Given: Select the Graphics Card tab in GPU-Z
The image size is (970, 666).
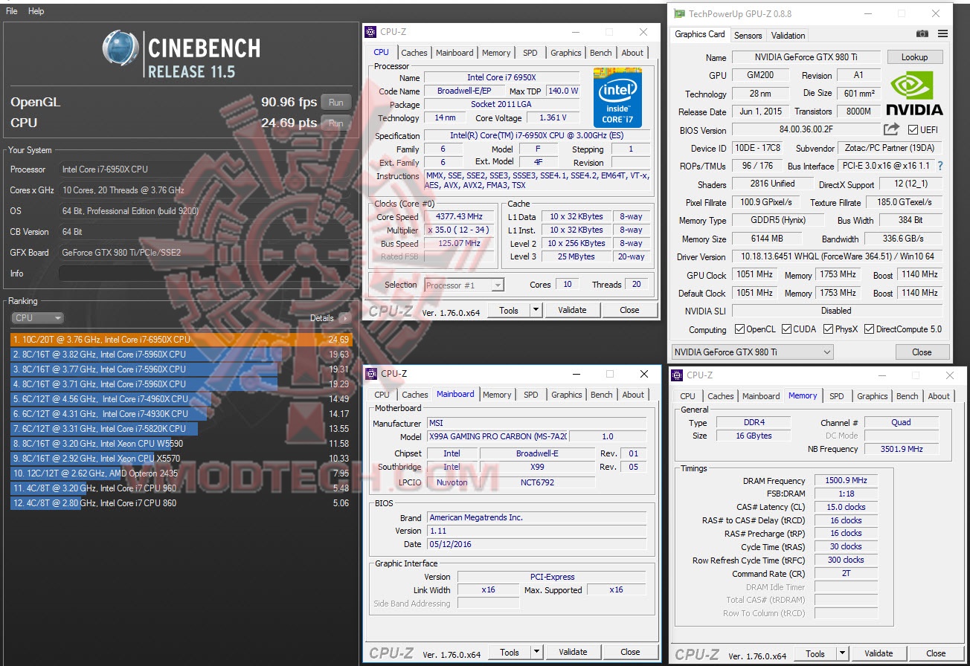Looking at the screenshot, I should [699, 34].
